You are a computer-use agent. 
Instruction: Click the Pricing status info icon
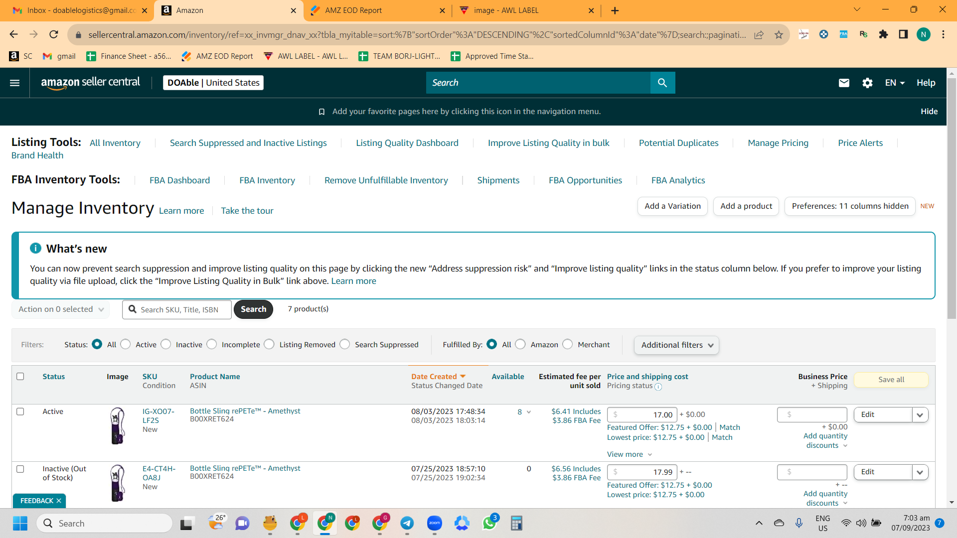click(658, 387)
